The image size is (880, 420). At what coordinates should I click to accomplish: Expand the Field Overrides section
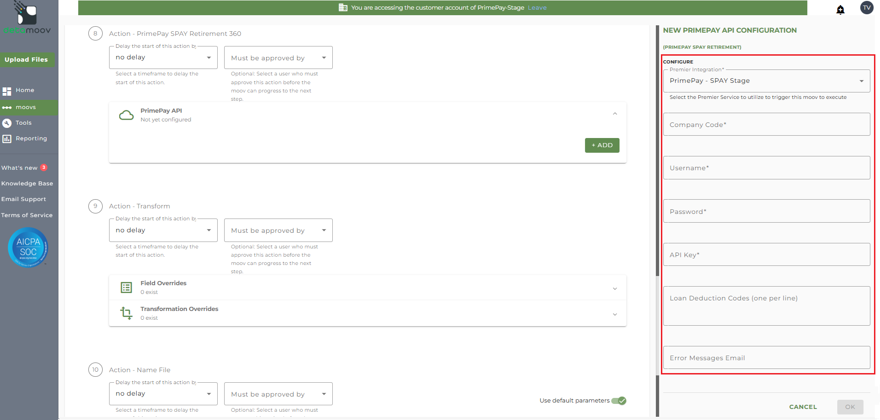coord(615,288)
